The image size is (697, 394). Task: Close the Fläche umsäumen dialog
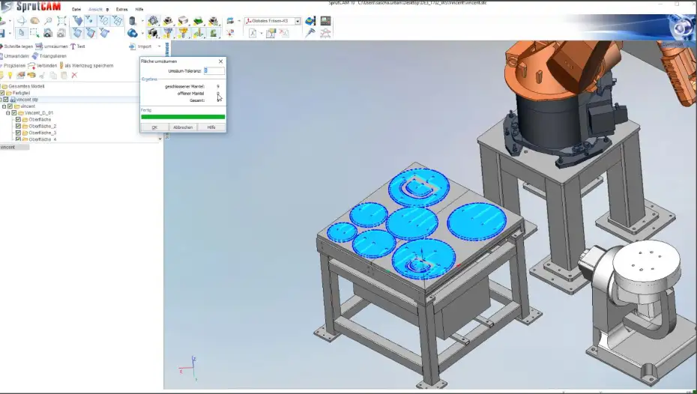point(220,61)
